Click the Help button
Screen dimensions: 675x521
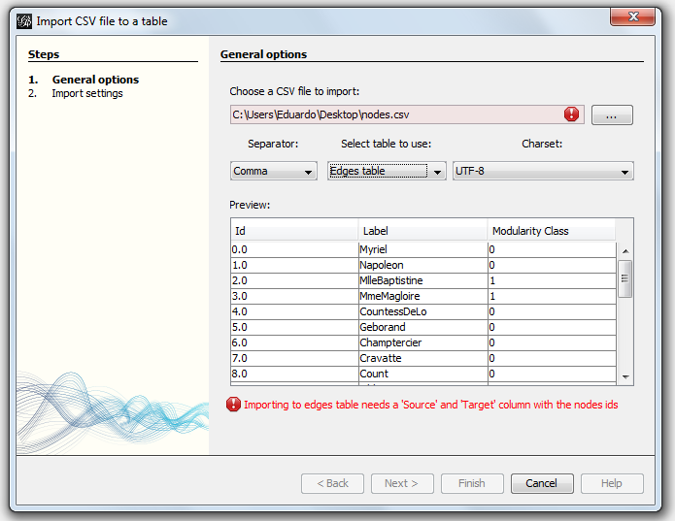coord(612,483)
